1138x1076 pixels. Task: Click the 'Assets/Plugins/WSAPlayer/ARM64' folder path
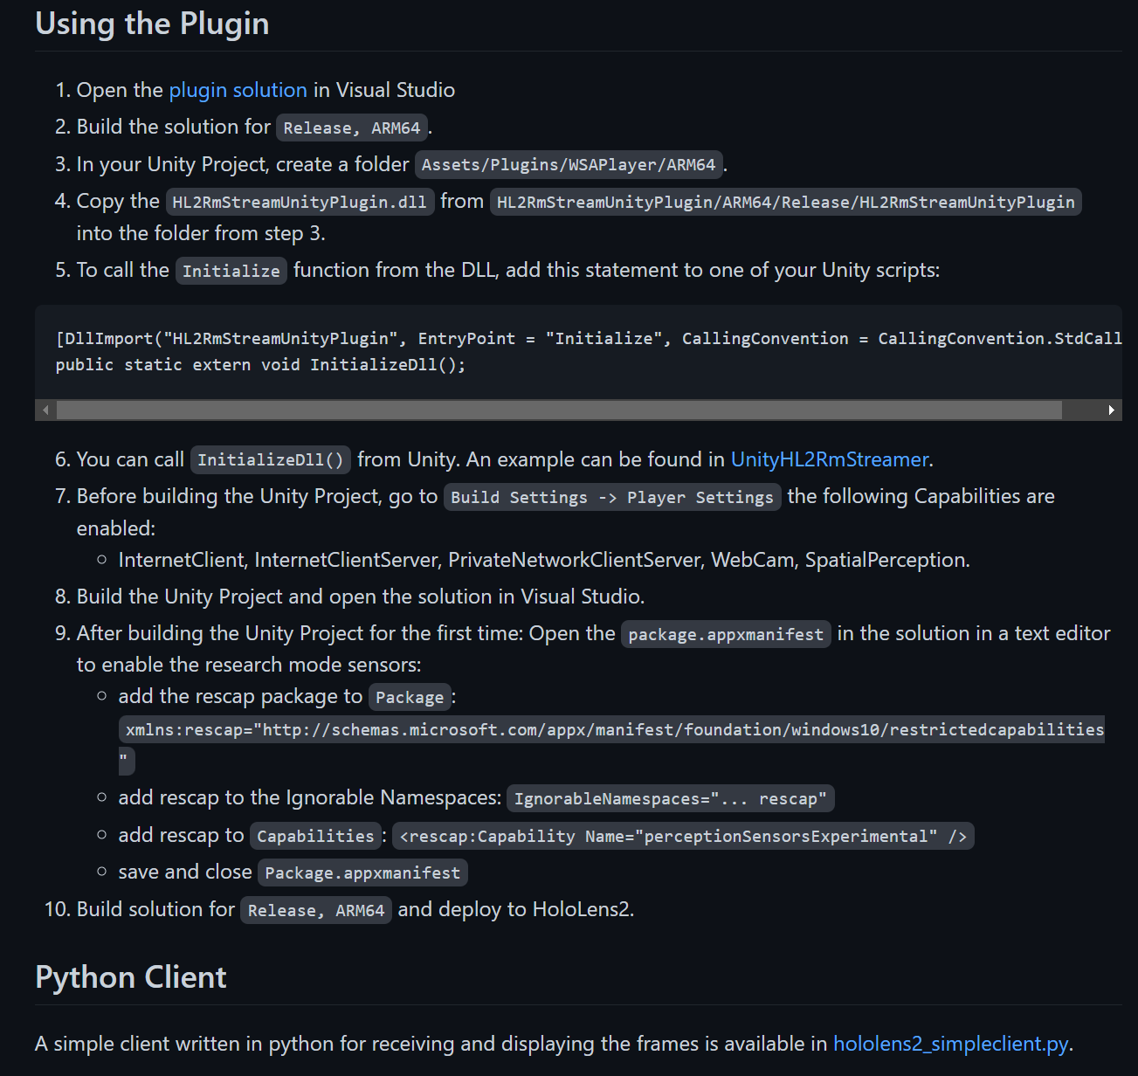point(569,164)
